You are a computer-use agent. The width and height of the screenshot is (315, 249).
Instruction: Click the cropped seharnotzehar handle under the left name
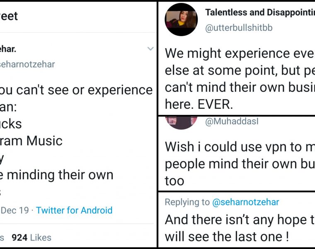[27, 64]
